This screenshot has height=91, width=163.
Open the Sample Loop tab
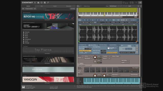[x=83, y=45]
